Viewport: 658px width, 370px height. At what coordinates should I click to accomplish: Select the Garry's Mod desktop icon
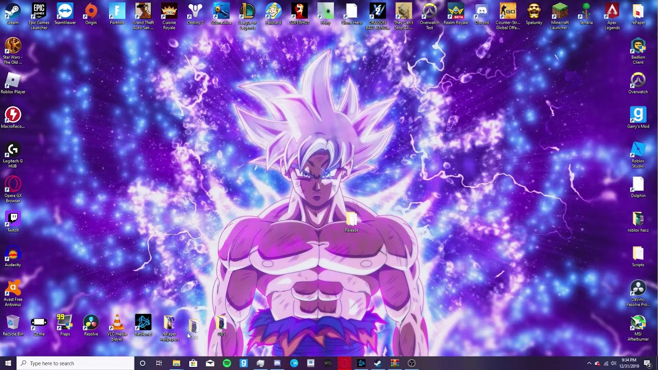(x=638, y=118)
